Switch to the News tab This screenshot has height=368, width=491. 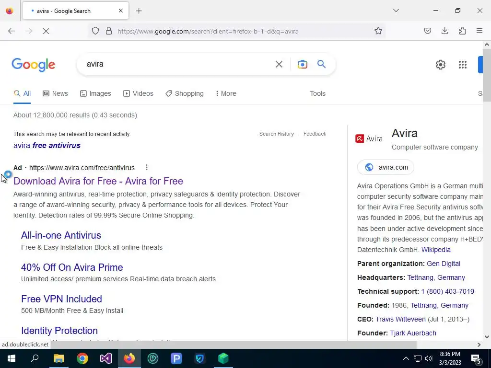[56, 93]
